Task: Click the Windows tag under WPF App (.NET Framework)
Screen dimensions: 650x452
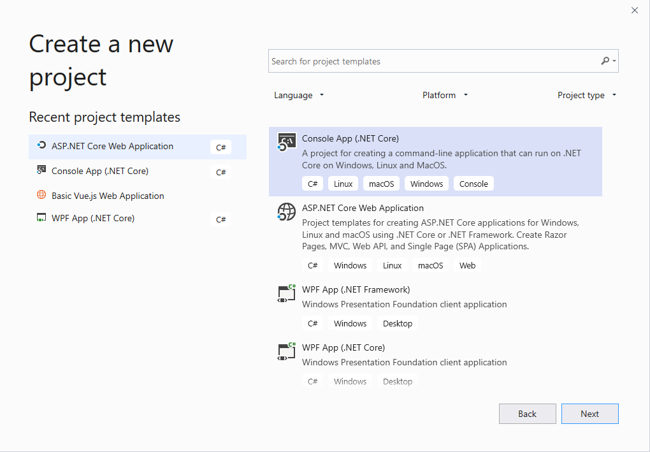Action: point(350,323)
